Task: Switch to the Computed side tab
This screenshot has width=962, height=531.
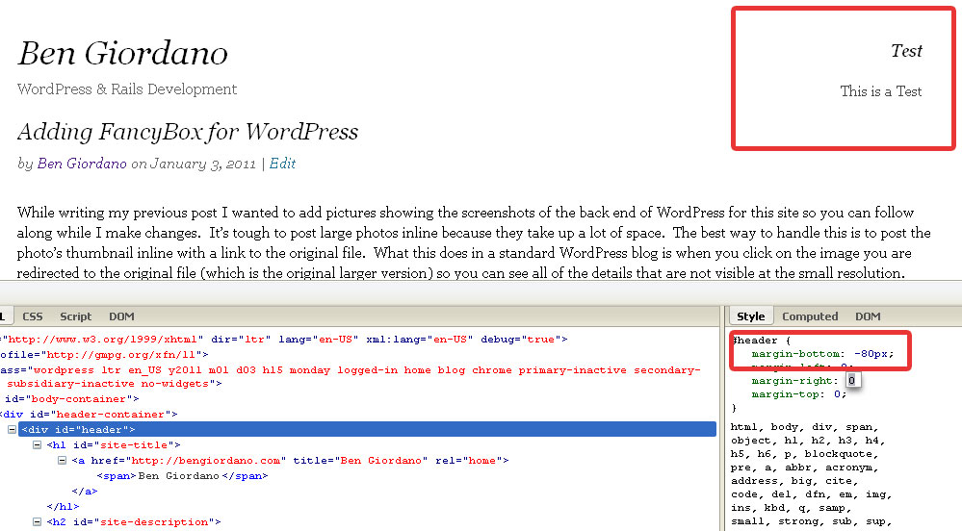Action: click(x=810, y=316)
